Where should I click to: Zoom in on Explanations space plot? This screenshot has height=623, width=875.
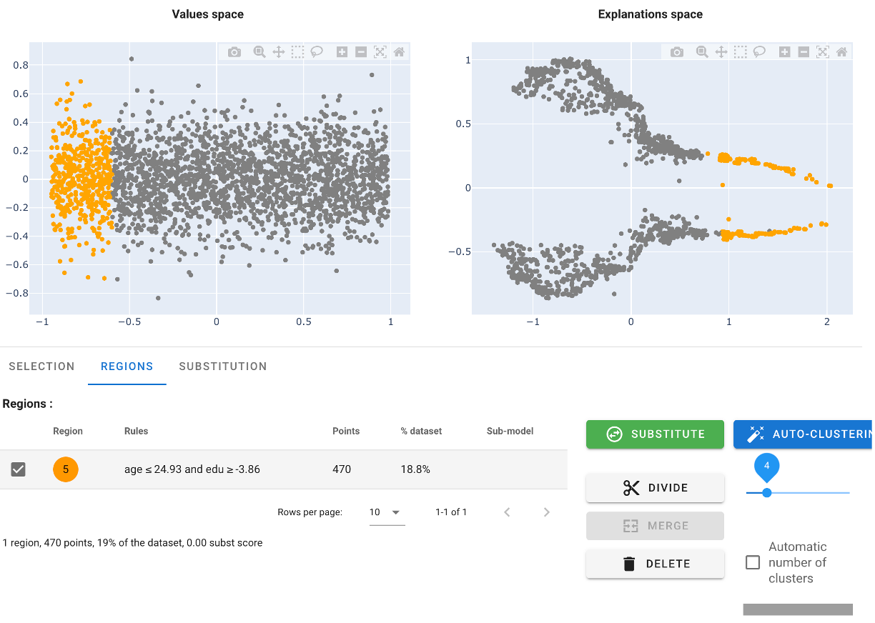tap(784, 52)
